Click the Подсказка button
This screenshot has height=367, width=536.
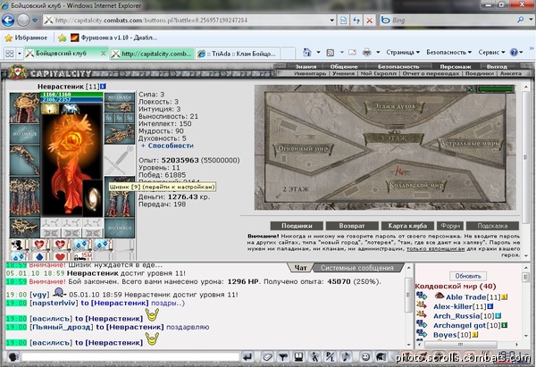pyautogui.click(x=492, y=226)
